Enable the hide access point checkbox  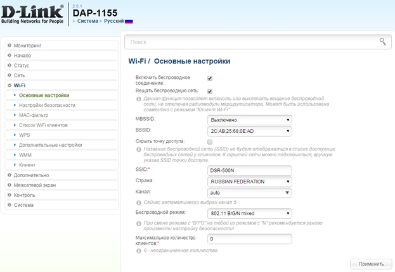click(x=210, y=142)
